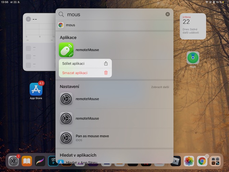The height and width of the screenshot is (172, 229).
Task: Open Books app in the dock
Action: coord(27,161)
